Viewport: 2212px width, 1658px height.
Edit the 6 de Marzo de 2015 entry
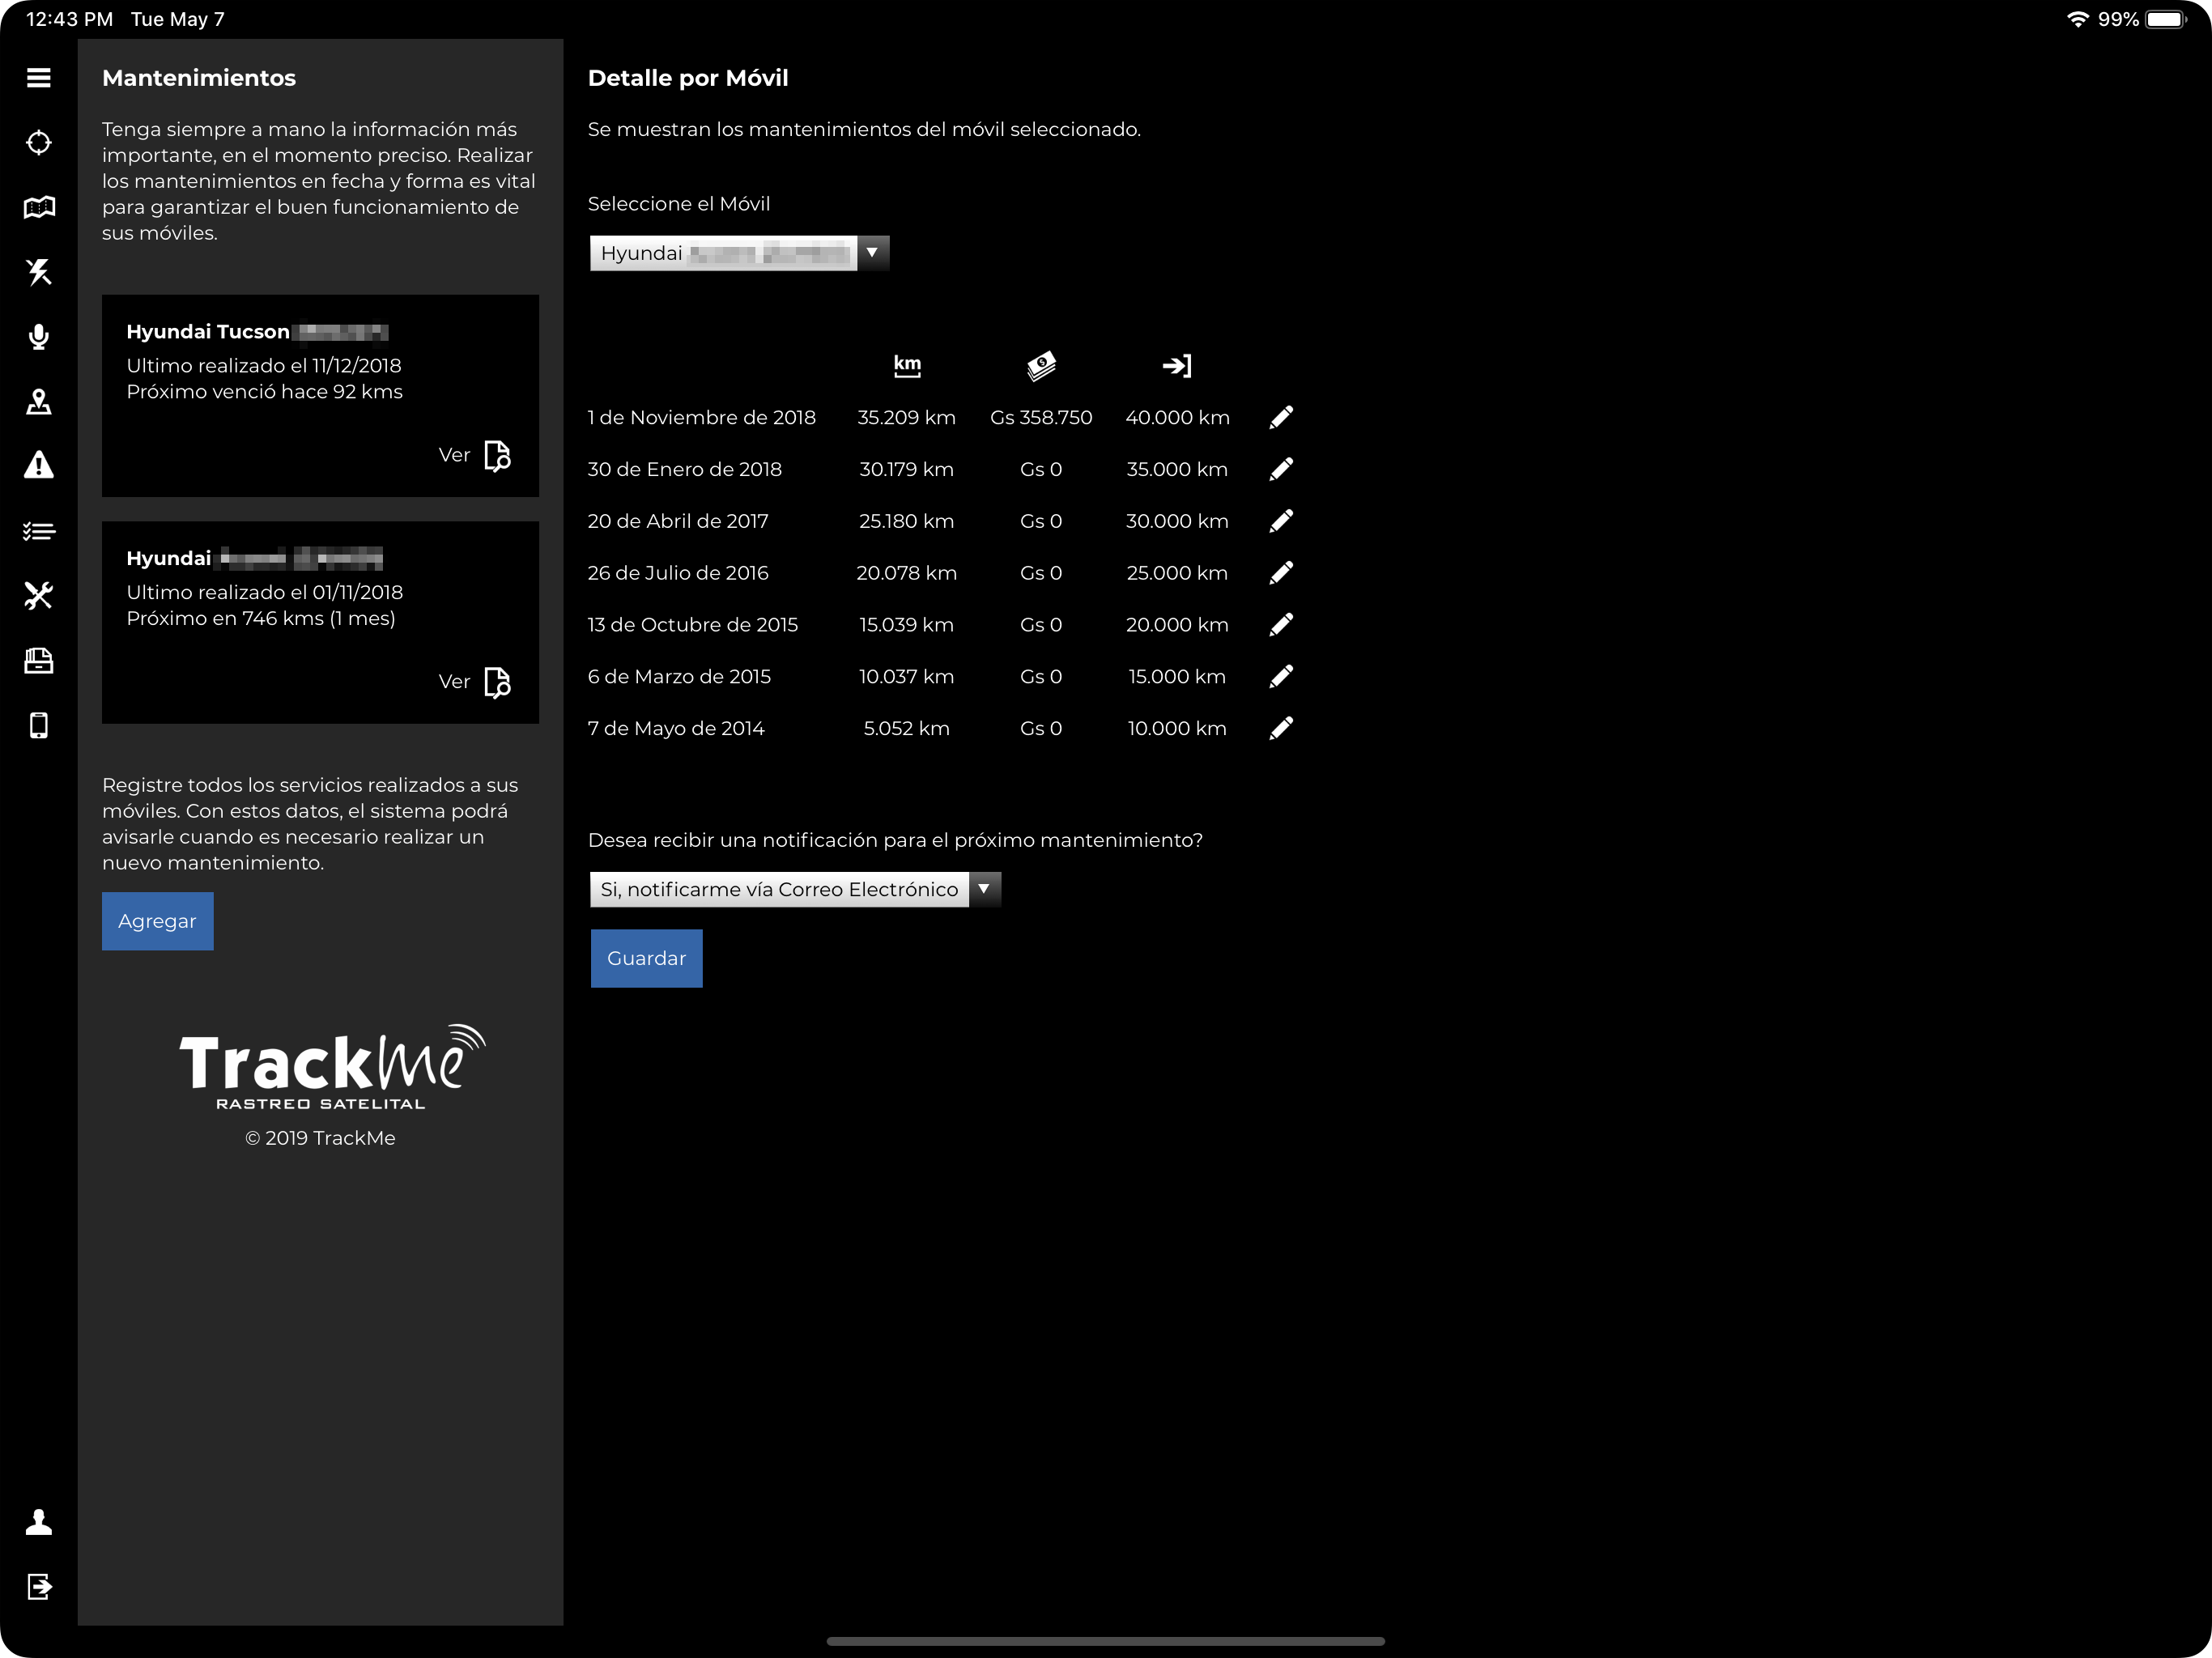[1281, 677]
